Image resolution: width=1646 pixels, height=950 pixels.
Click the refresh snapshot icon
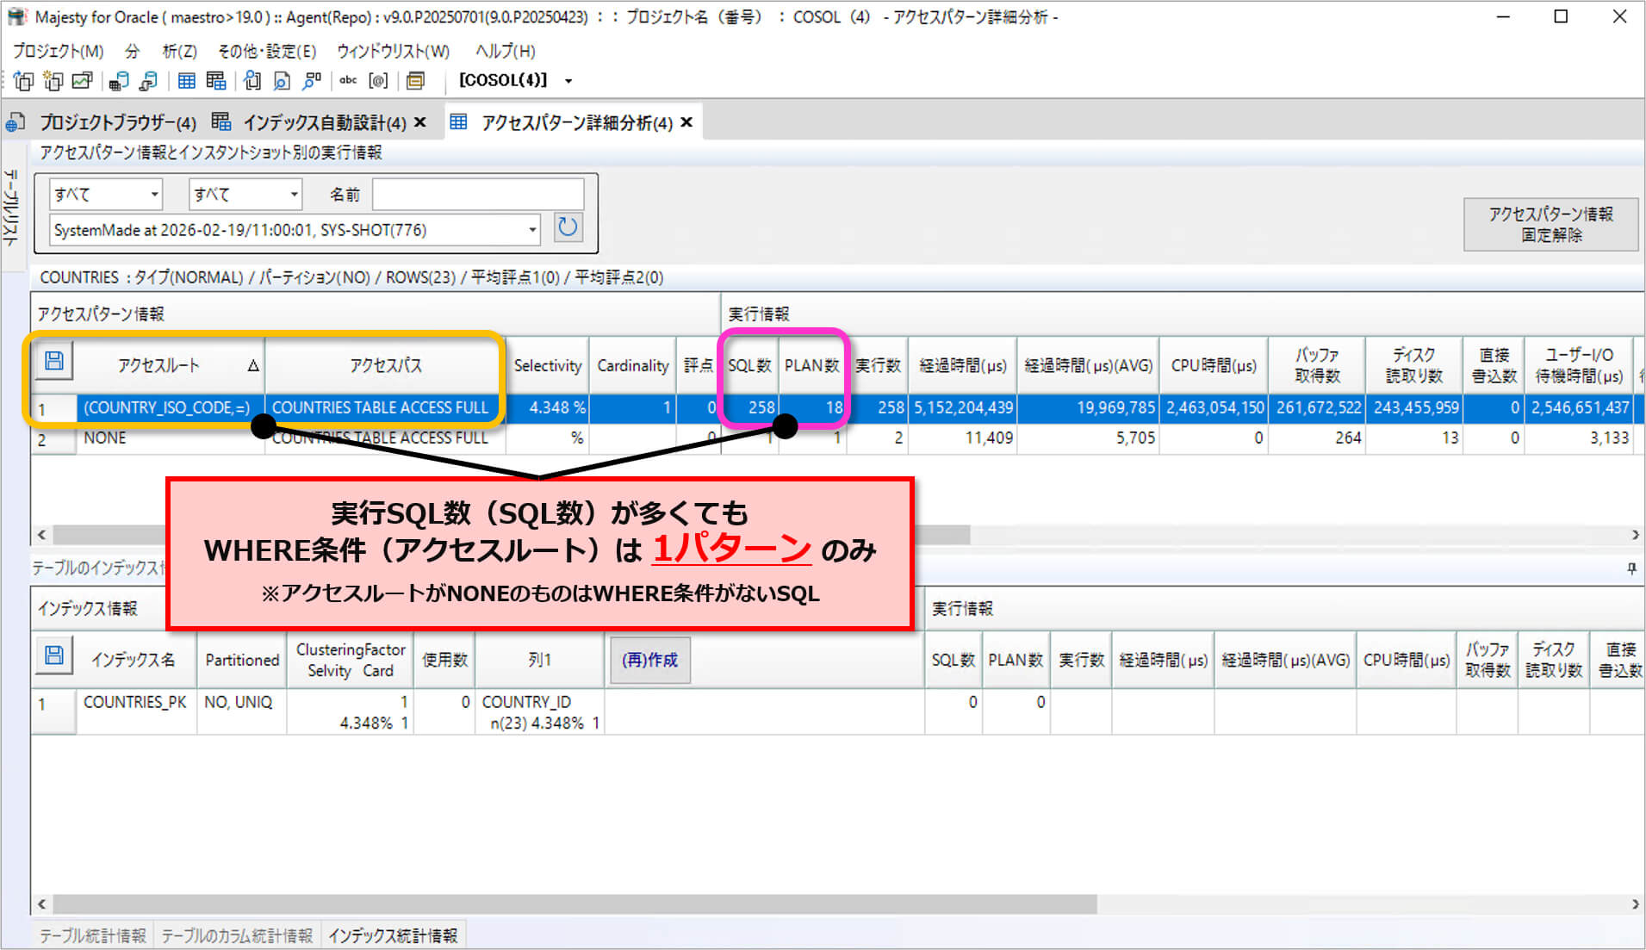568,228
